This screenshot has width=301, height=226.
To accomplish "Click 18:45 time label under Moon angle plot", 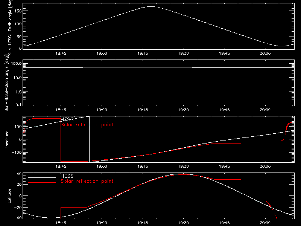I will pos(61,110).
